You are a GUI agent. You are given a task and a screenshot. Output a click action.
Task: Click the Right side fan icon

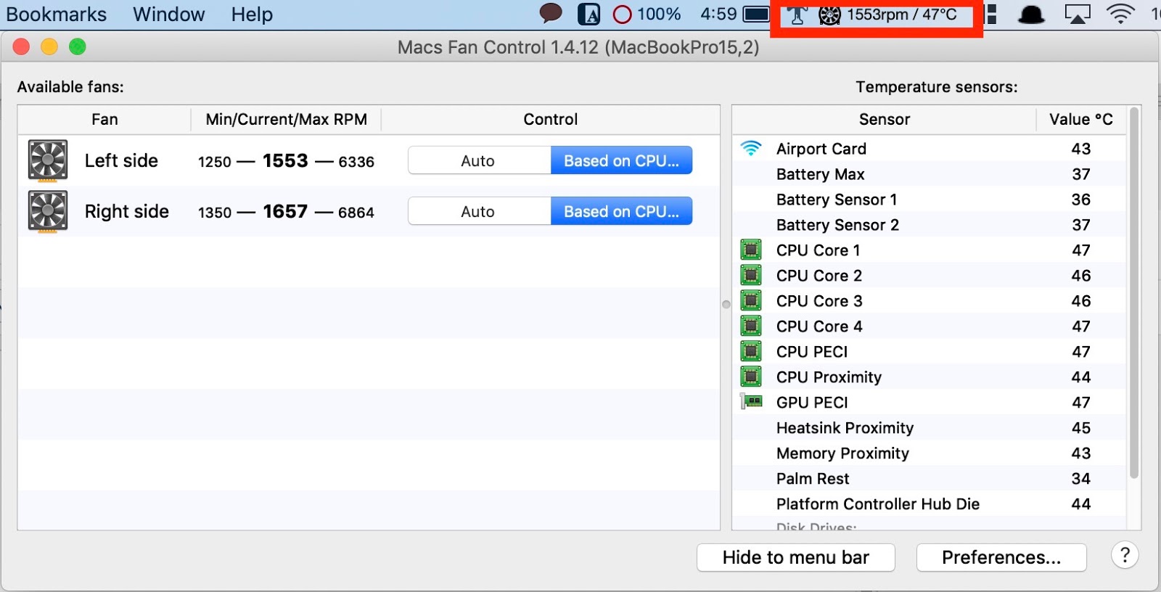tap(48, 211)
